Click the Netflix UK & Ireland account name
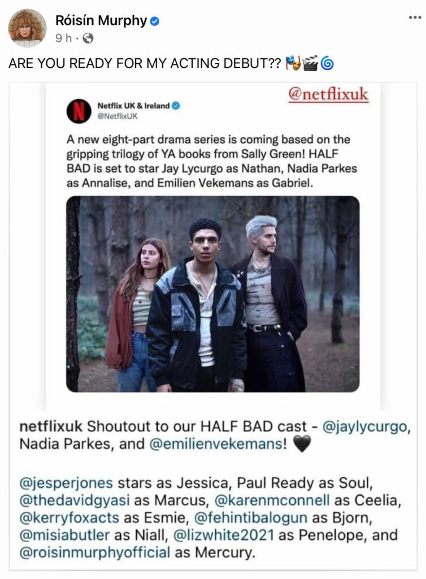426x579 pixels. 133,106
